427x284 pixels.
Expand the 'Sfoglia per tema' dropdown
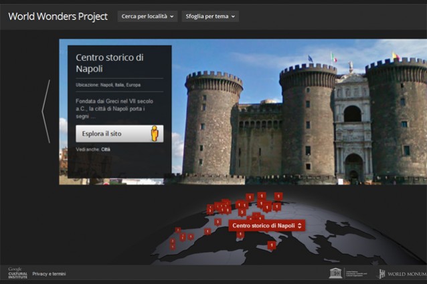tap(210, 16)
